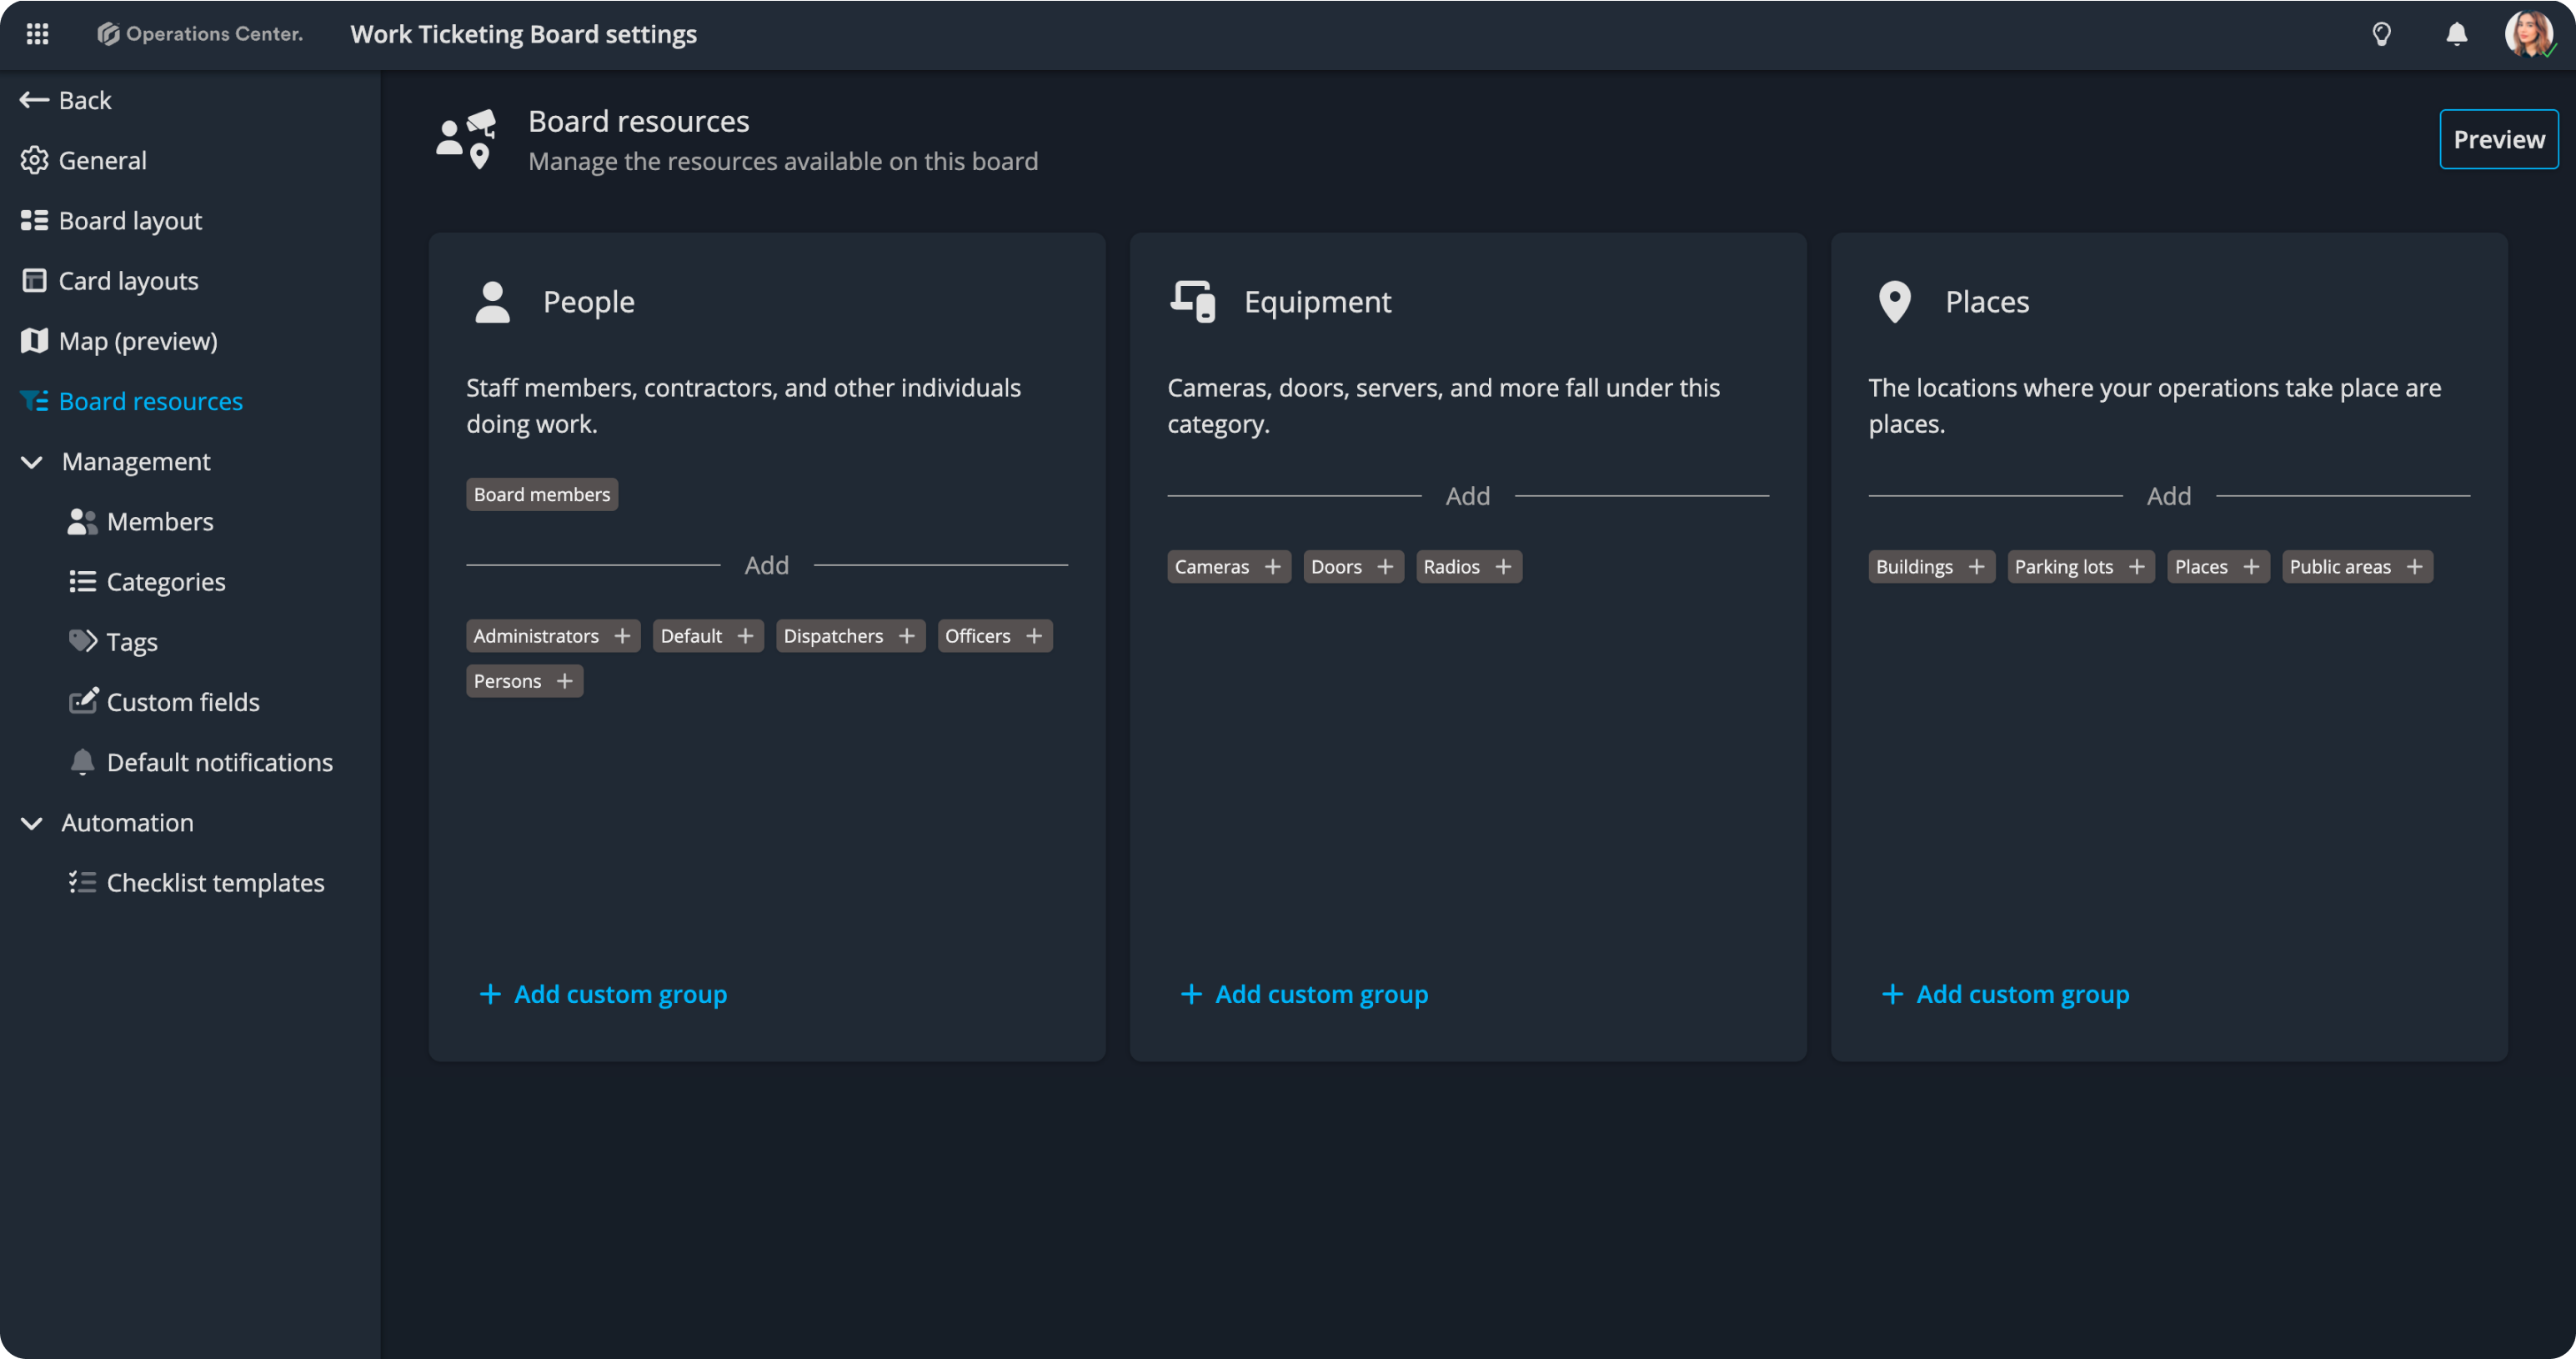
Task: Select Checklist templates menu item
Action: [x=215, y=883]
